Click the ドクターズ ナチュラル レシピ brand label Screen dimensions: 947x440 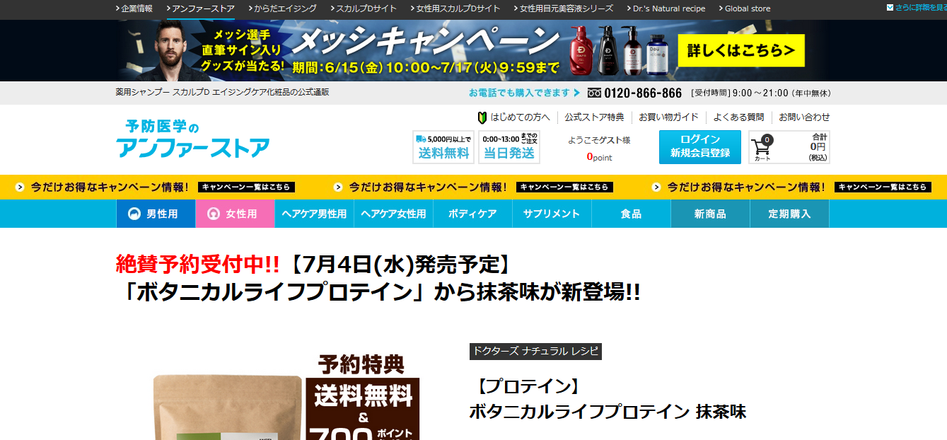[535, 352]
